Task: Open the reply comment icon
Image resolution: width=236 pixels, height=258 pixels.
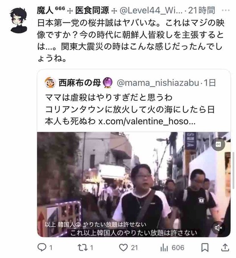Action: coord(42,247)
